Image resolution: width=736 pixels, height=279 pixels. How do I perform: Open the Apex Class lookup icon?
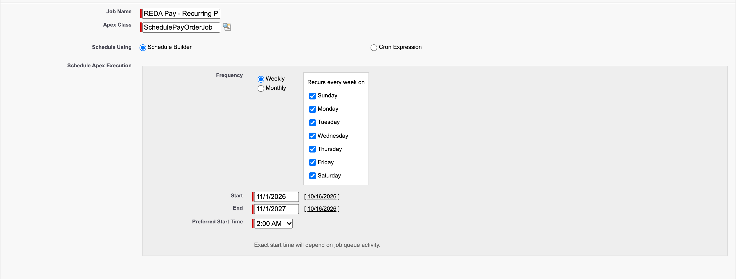tap(227, 27)
